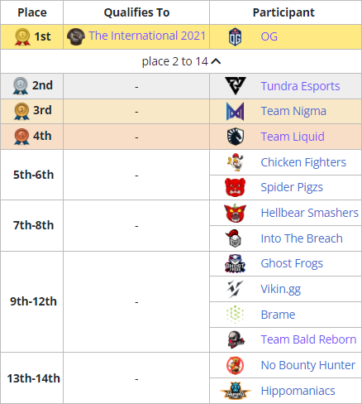The width and height of the screenshot is (362, 404).
Task: Open the OG team page link
Action: click(269, 36)
